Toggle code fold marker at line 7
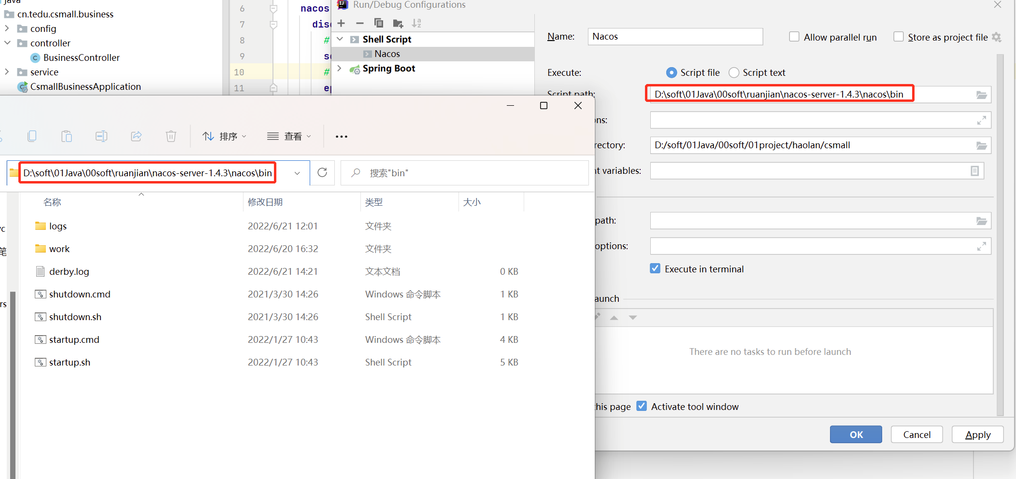Screen dimensions: 1016x479 tap(273, 24)
